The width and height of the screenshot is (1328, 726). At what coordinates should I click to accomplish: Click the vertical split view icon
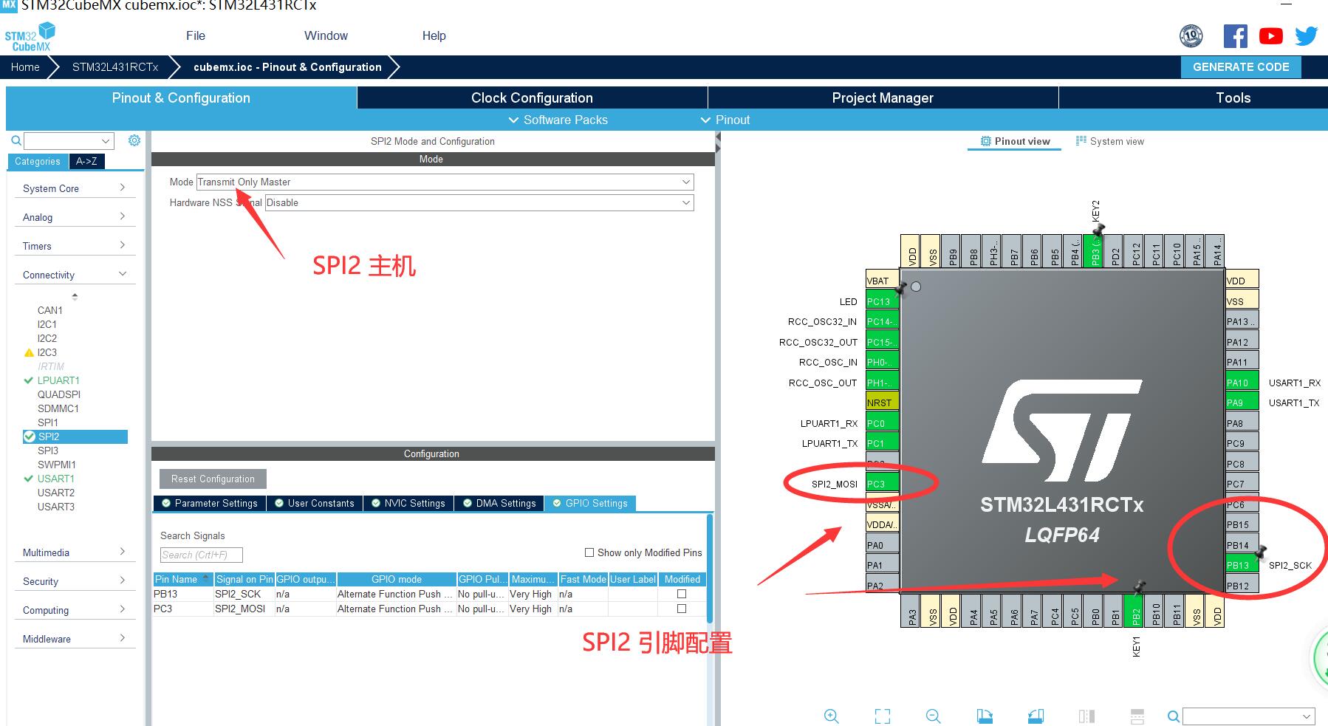click(x=1086, y=716)
